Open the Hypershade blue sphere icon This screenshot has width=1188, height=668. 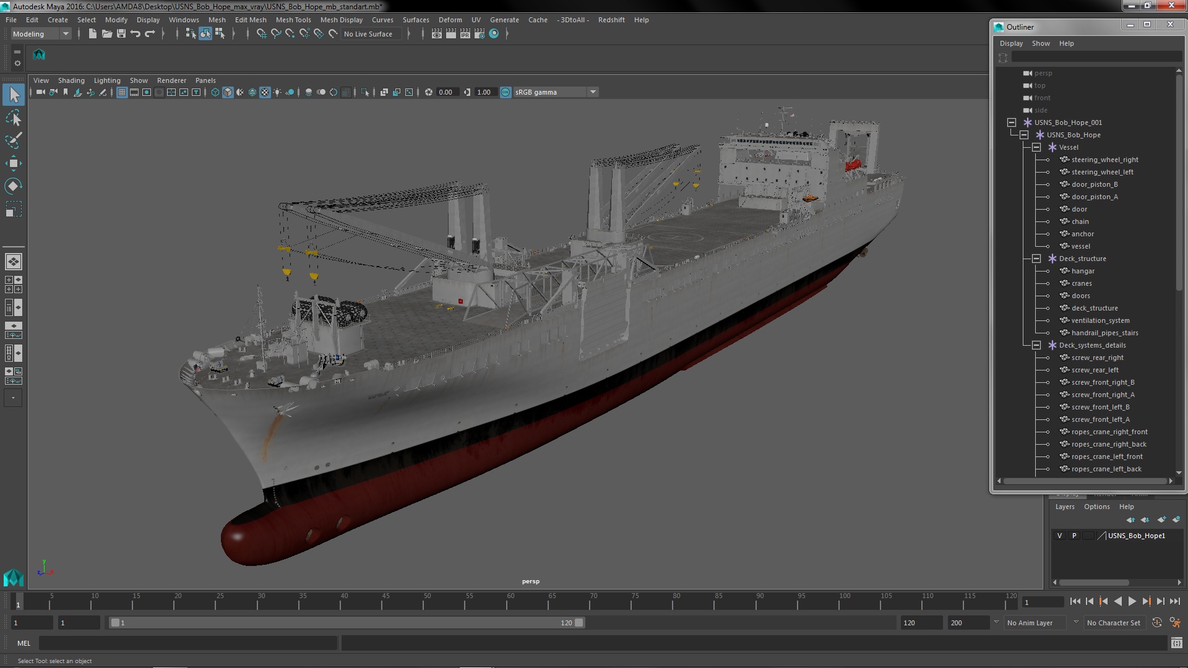[494, 34]
